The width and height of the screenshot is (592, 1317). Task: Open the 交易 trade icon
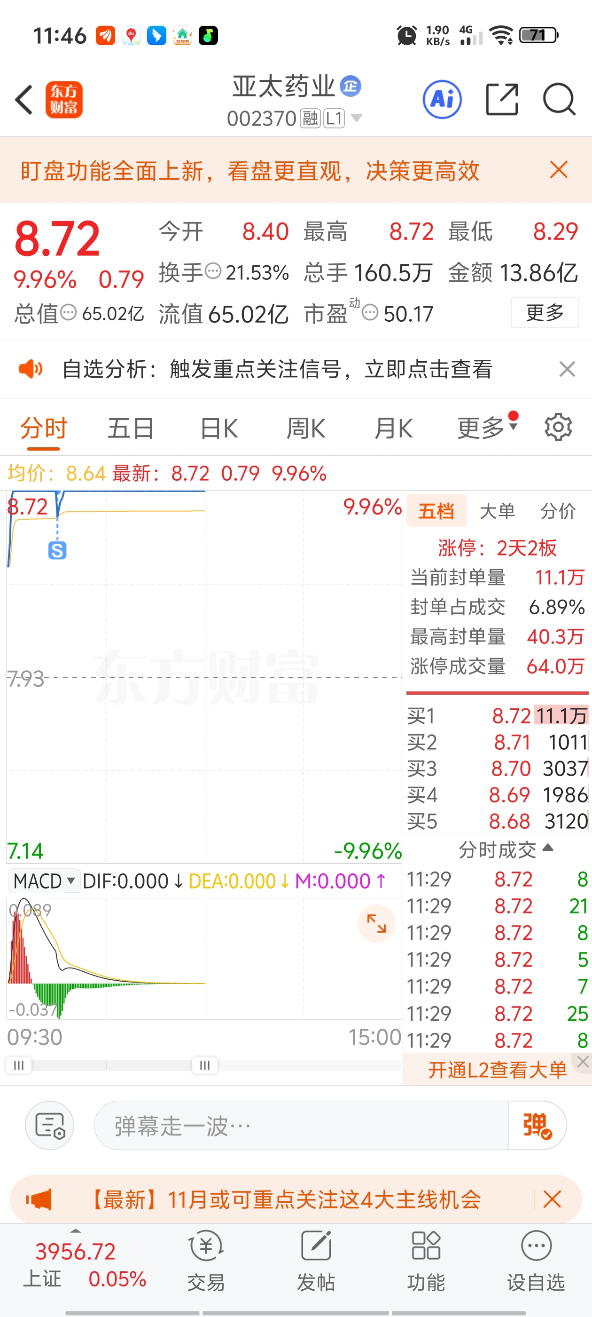(x=206, y=1261)
